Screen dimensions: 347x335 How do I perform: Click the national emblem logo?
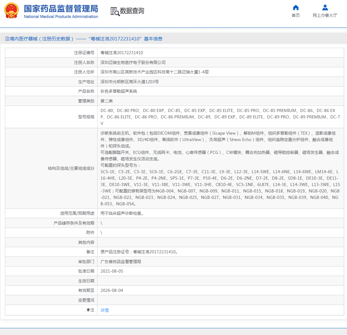[12, 10]
